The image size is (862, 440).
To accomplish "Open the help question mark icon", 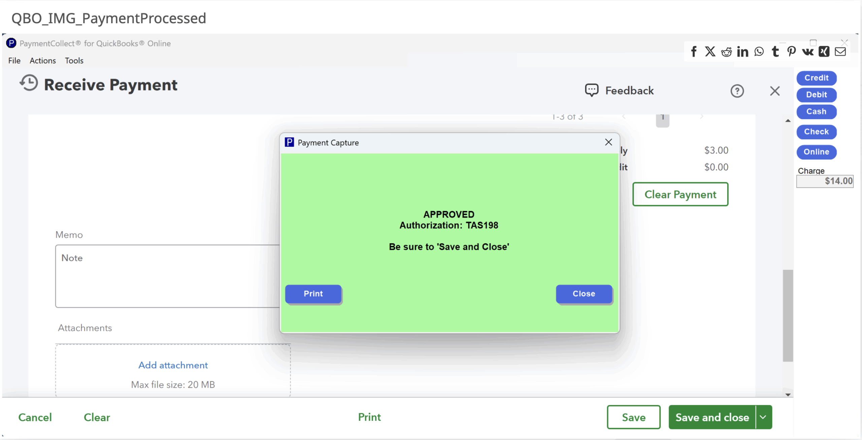I will tap(737, 91).
